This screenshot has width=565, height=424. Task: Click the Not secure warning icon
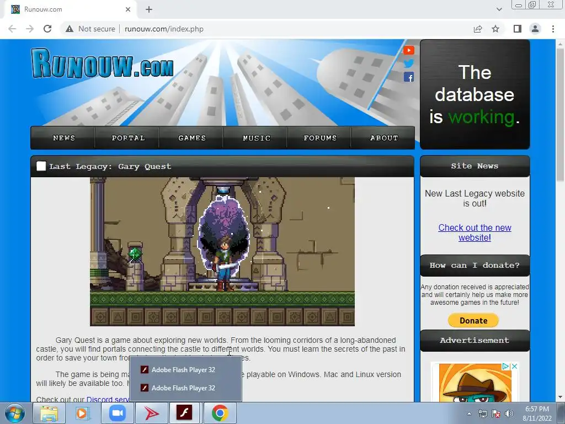click(70, 29)
